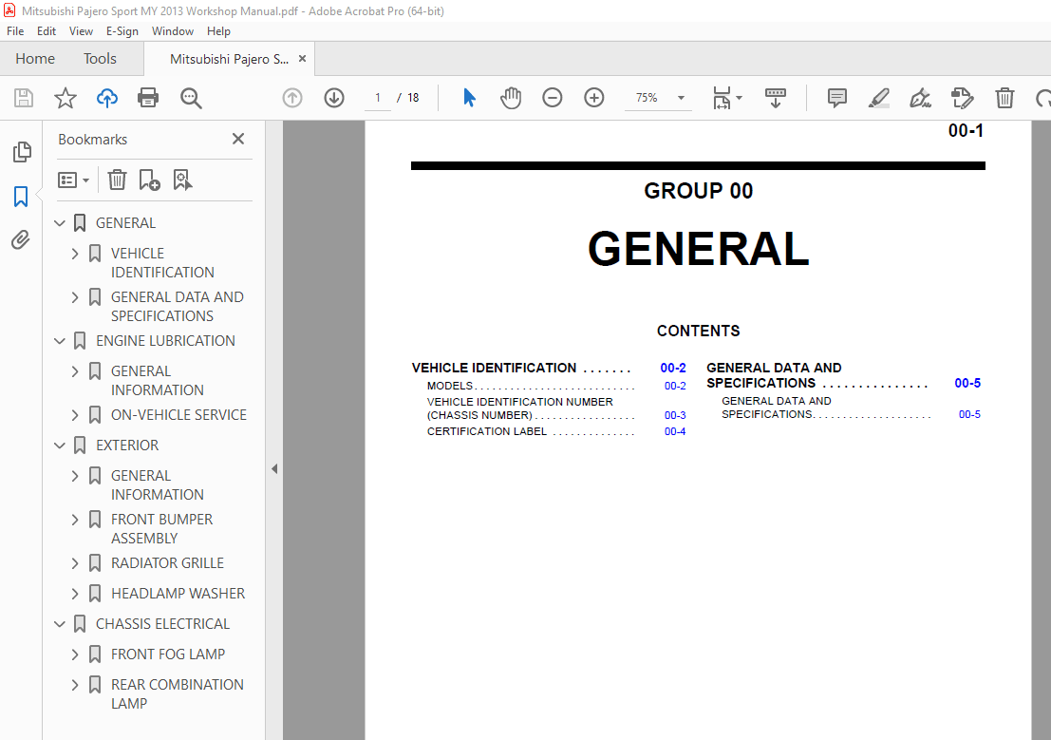Toggle the Bookmarks panel sidebar icon

21,197
